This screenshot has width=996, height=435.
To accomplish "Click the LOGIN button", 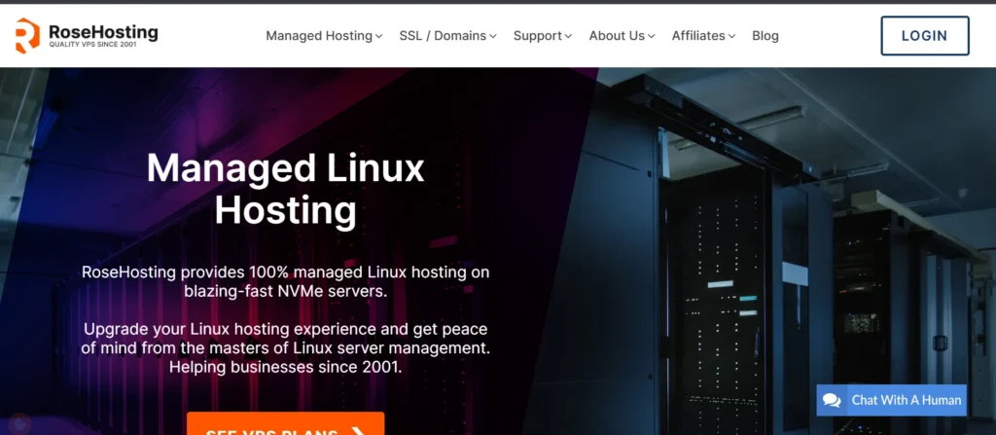I will coord(925,36).
